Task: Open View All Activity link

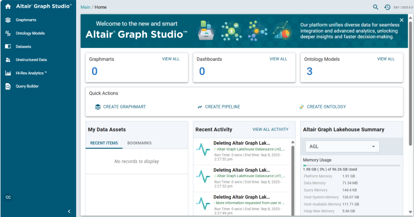Action: coord(270,130)
